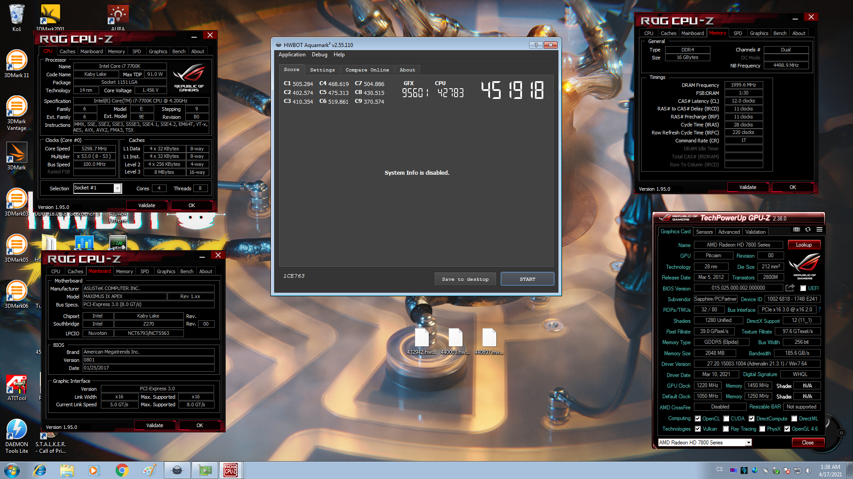This screenshot has height=479, width=853.
Task: Open the Recycle Bin (Koš) desktop icon
Action: [x=16, y=18]
